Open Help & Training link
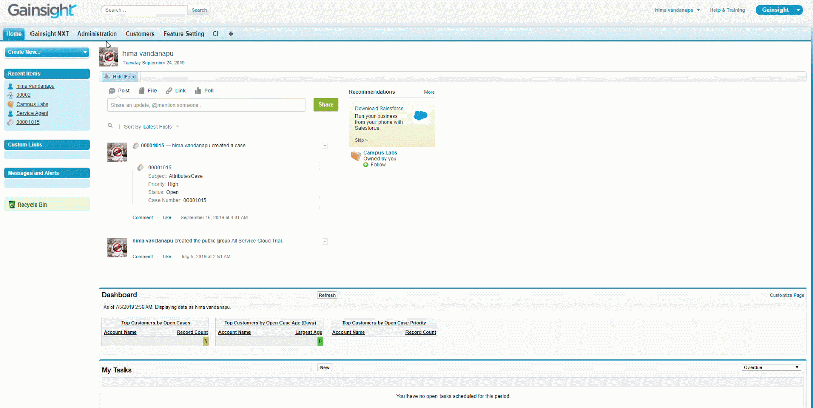This screenshot has height=408, width=813. (x=728, y=10)
